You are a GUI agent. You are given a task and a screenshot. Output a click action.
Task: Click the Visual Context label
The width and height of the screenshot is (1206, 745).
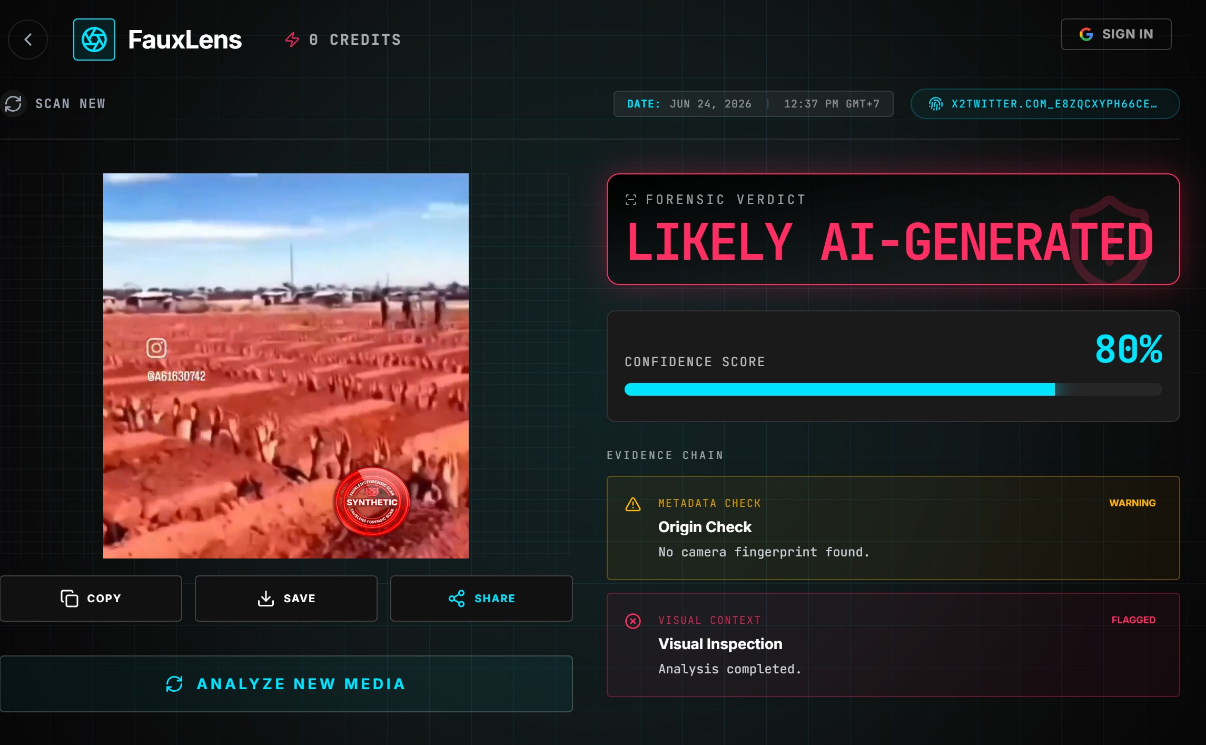click(709, 620)
